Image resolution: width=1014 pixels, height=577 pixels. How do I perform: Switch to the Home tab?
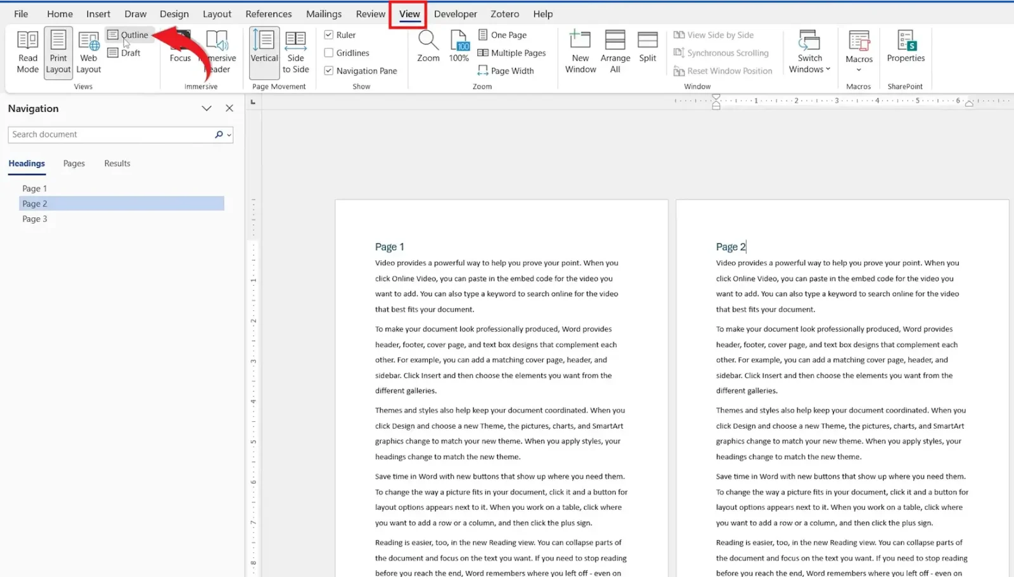click(60, 13)
